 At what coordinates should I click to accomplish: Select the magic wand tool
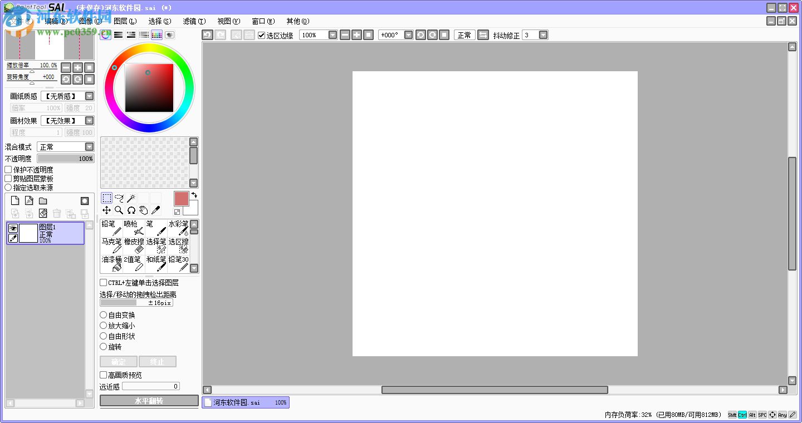pyautogui.click(x=131, y=198)
